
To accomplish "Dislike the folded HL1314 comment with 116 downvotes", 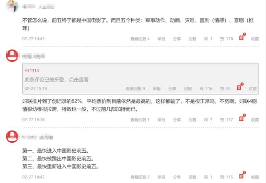I will coord(206,88).
